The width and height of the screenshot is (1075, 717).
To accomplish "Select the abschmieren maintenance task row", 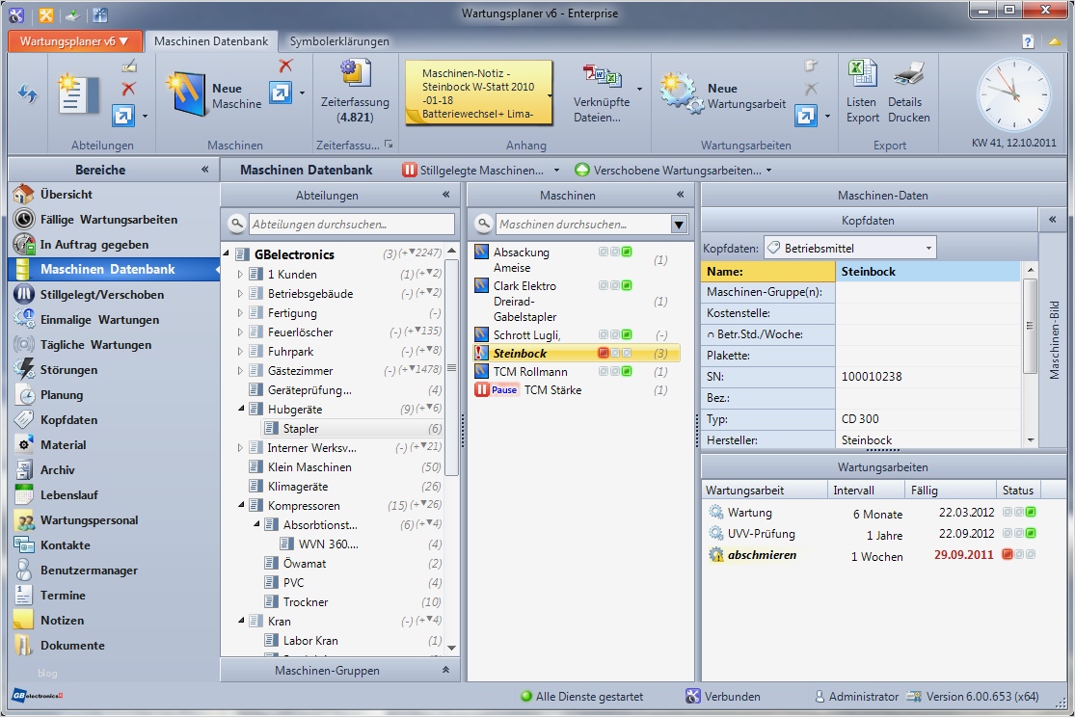I will 762,555.
